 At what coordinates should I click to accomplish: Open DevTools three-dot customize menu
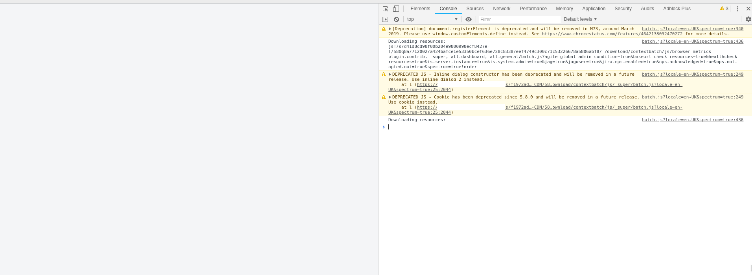pos(737,9)
